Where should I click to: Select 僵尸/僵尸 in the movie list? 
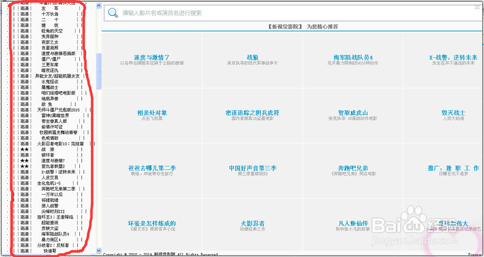51,59
